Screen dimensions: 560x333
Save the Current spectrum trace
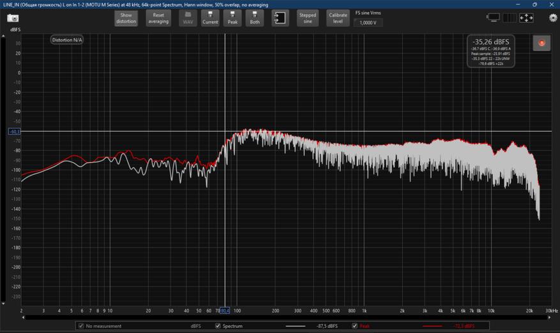click(210, 18)
